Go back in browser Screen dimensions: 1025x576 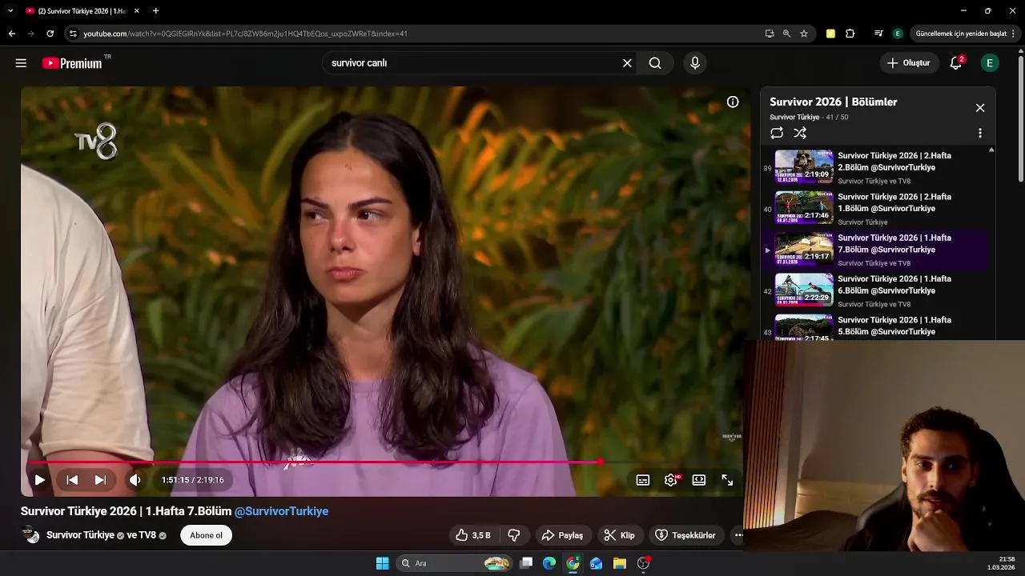click(11, 34)
